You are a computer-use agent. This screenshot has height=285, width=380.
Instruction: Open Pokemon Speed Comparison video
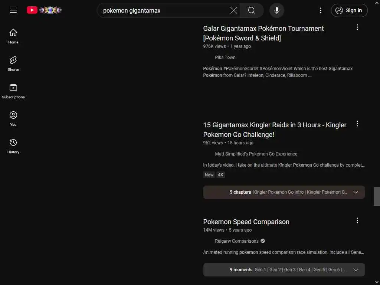246,222
